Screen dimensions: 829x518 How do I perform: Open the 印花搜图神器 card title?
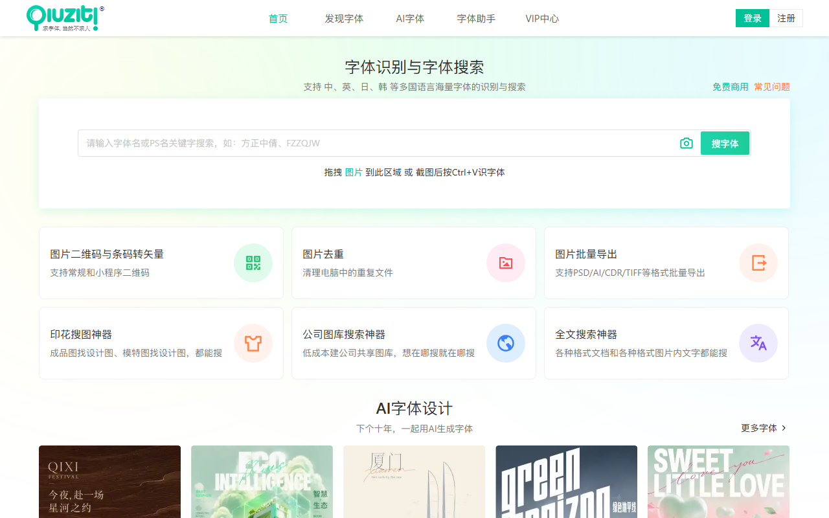(81, 335)
